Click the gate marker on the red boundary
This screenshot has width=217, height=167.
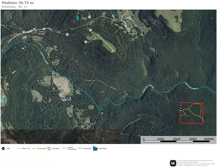[x=181, y=111]
